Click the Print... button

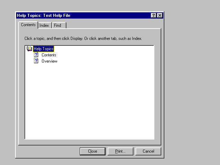[x=120, y=151]
